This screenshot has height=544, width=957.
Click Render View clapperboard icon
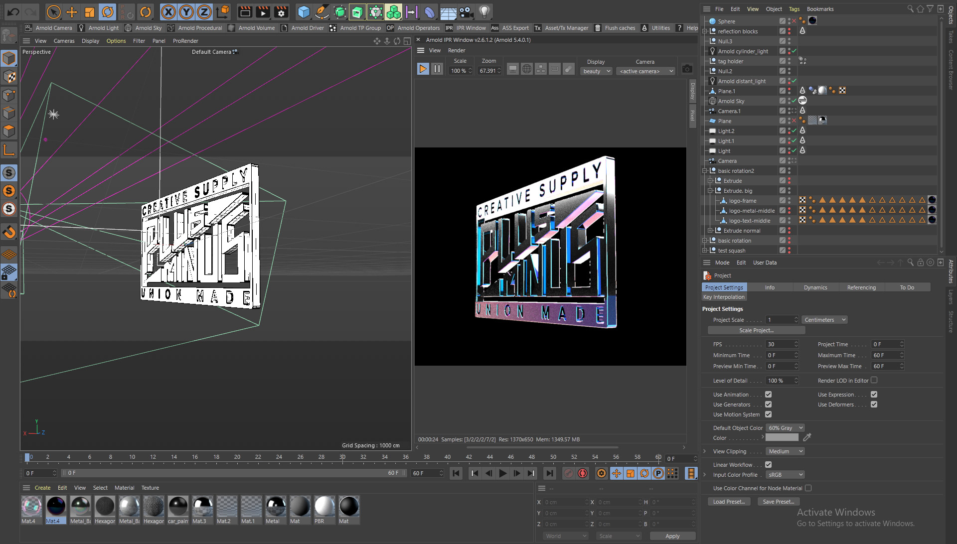point(245,12)
